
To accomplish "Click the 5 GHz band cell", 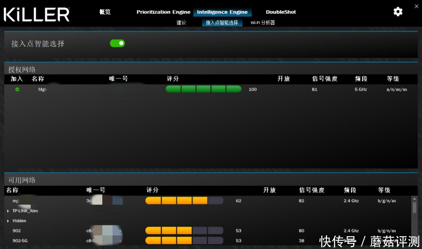I will coord(361,89).
